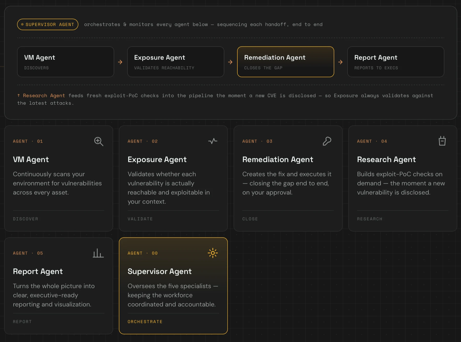
Task: Click 'Continuously scans your environment' description
Action: pos(57,183)
